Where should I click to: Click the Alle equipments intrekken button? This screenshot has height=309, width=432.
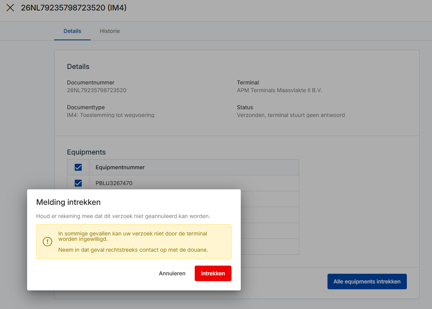click(367, 282)
